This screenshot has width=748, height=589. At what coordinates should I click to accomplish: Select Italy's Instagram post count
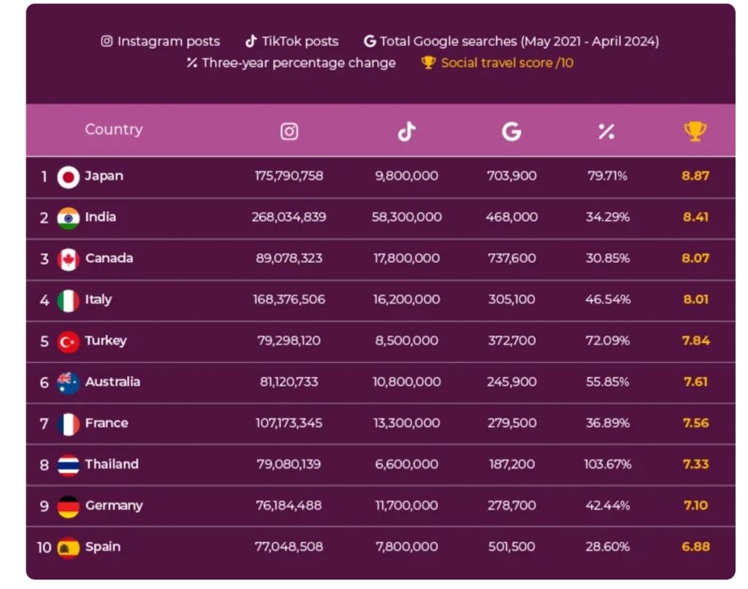point(289,299)
